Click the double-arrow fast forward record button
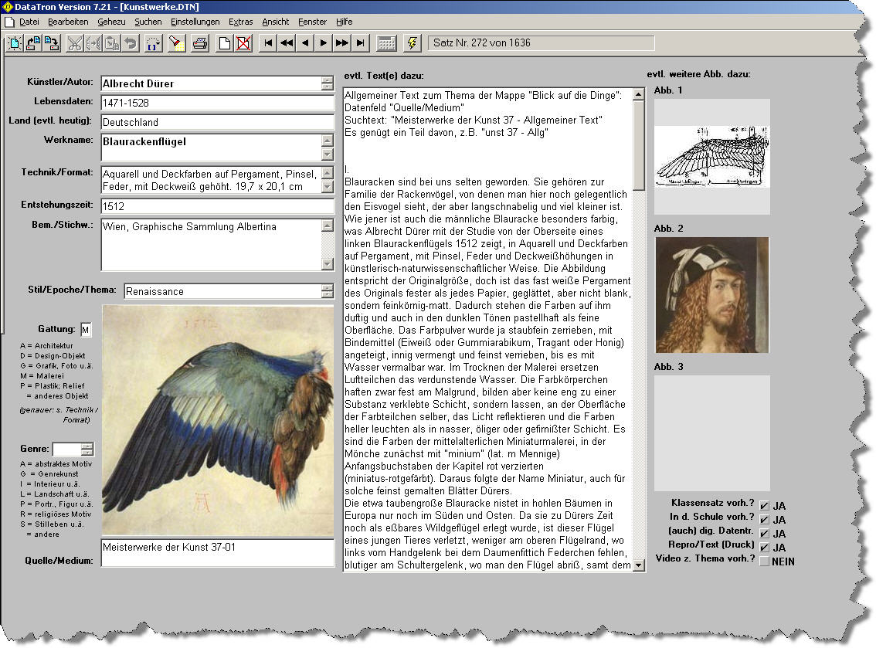Viewport: 876px width, 648px height. 342,43
